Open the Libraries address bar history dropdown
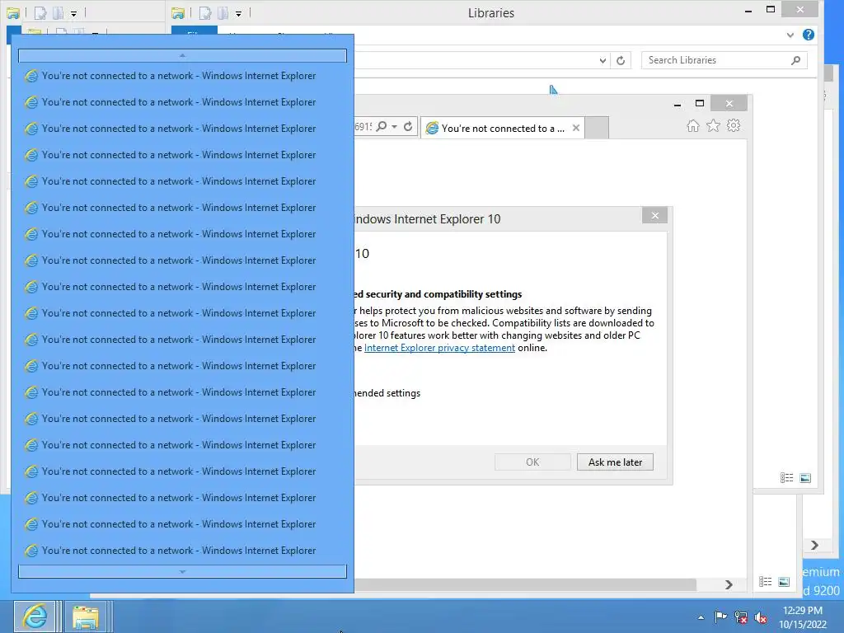Viewport: 844px width, 633px height. point(603,60)
